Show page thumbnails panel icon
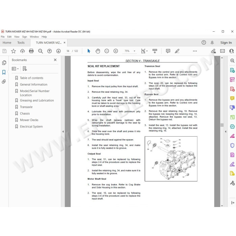236x236 pixels. pyautogui.click(x=4, y=63)
